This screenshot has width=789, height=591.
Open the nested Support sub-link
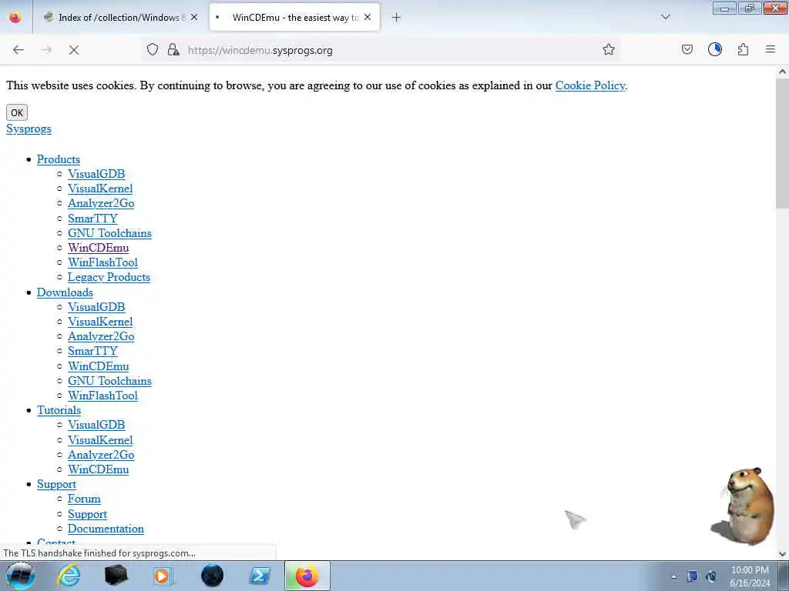click(x=87, y=514)
